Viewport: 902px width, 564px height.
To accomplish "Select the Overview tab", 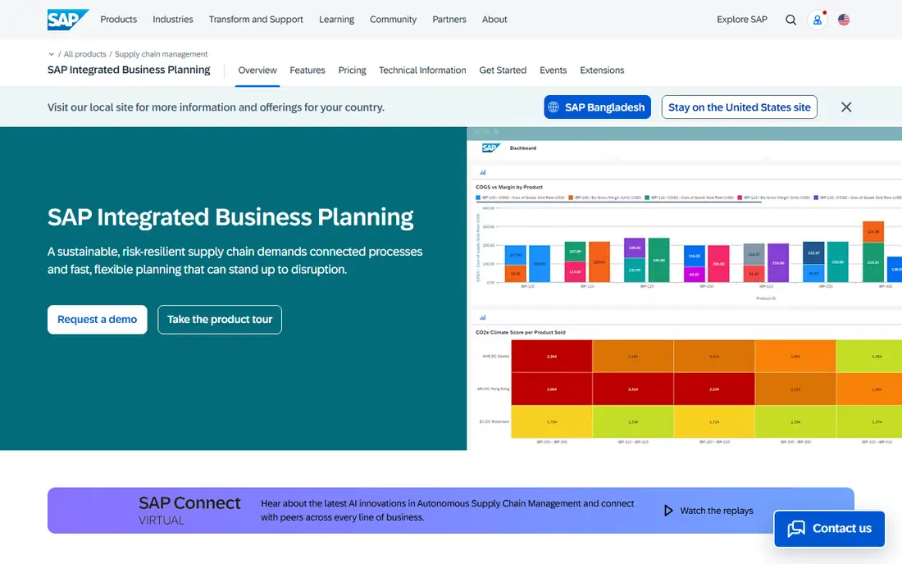I will pos(257,70).
